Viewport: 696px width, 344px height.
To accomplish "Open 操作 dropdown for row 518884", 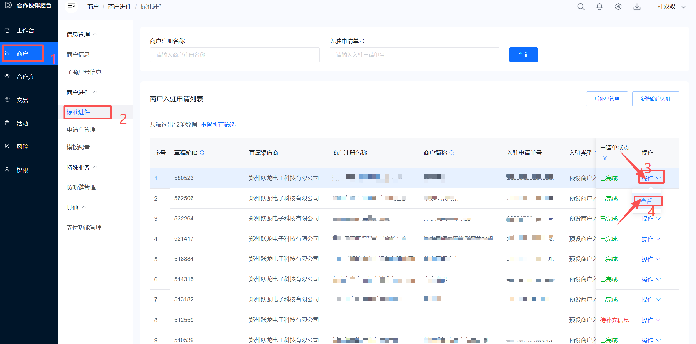I will pyautogui.click(x=651, y=259).
